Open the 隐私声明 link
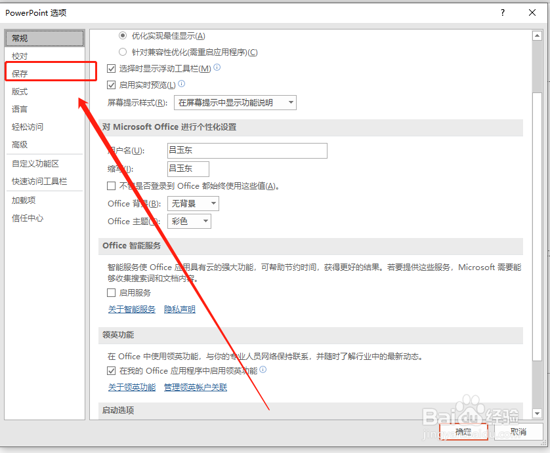Screen dimensions: 550x453 click(x=180, y=309)
